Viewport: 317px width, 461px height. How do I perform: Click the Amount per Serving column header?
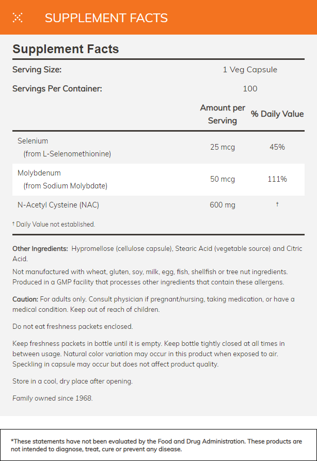(x=223, y=114)
